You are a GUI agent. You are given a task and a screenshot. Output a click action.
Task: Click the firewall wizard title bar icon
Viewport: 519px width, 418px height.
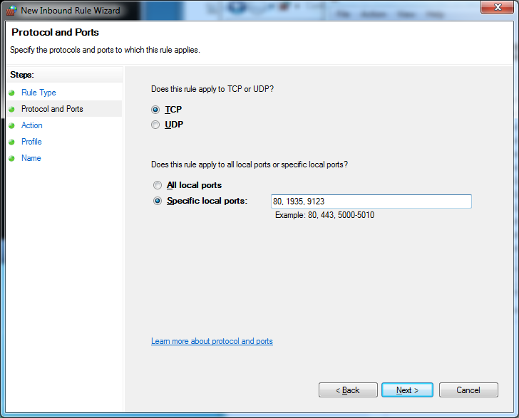[x=11, y=11]
